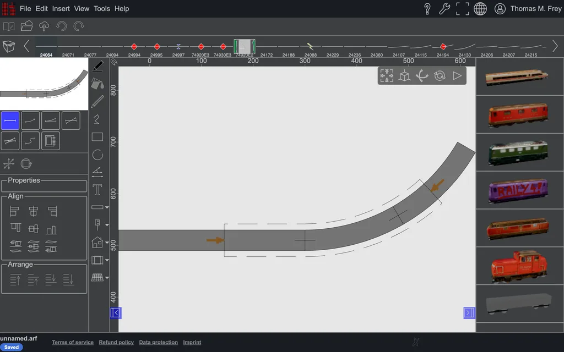
Task: Open the Terms of service link
Action: click(x=73, y=342)
